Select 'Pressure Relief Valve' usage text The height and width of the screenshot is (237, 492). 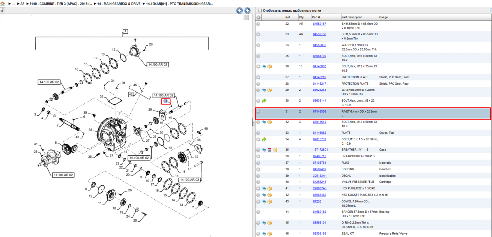click(x=393, y=233)
